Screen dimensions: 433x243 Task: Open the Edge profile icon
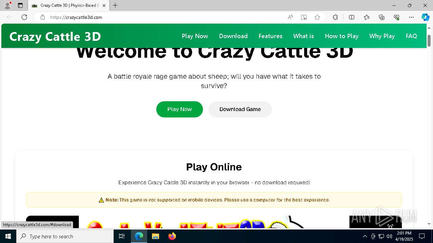(x=7, y=5)
